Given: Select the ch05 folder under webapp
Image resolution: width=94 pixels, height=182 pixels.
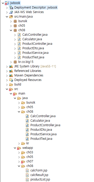Looking at the screenshot, I should pos(30,157).
